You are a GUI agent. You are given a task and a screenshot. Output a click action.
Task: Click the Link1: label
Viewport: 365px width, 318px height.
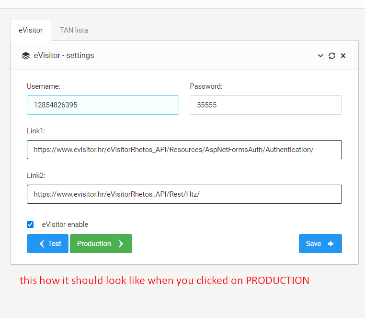point(36,131)
